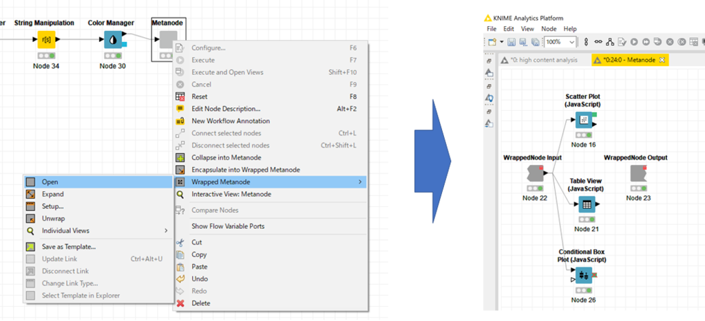Click the configure node toolbar icon
The height and width of the screenshot is (321, 705).
click(622, 42)
